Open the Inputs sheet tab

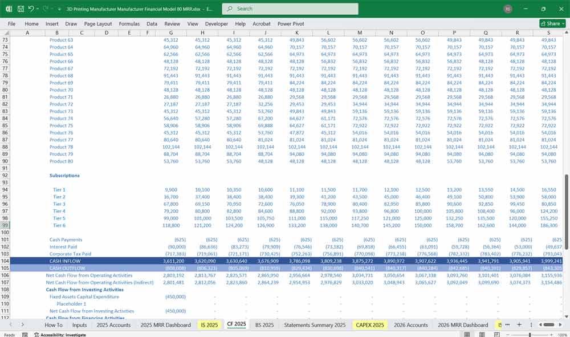click(79, 325)
